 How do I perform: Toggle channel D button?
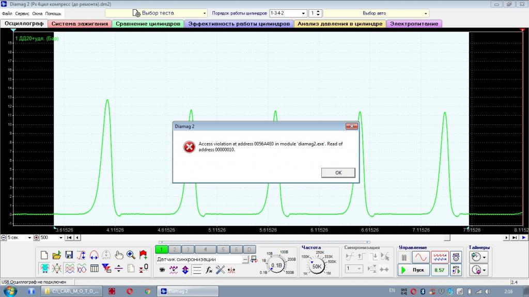click(x=250, y=249)
